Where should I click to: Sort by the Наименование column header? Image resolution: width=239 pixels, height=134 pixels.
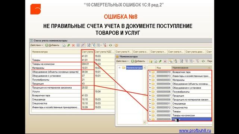(192, 68)
